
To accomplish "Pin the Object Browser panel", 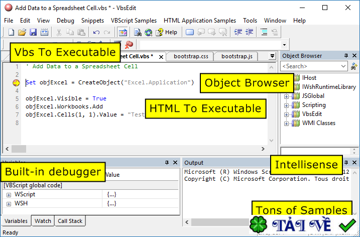I will click(346, 56).
